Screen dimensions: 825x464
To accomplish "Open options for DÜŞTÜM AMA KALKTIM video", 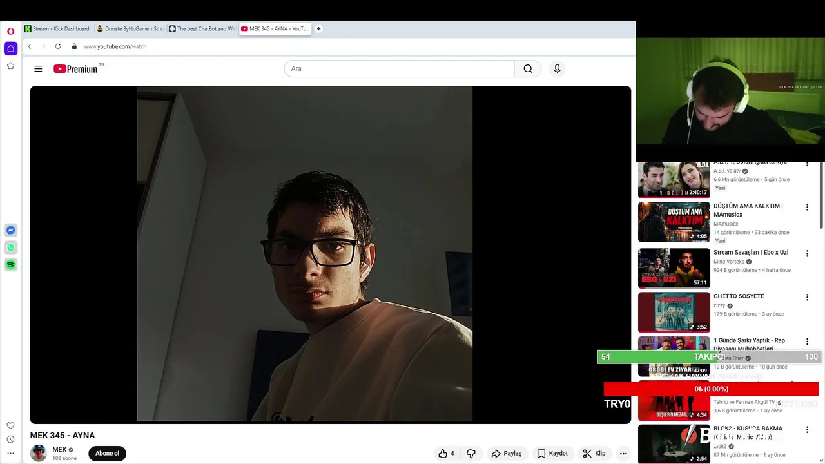I will (807, 208).
